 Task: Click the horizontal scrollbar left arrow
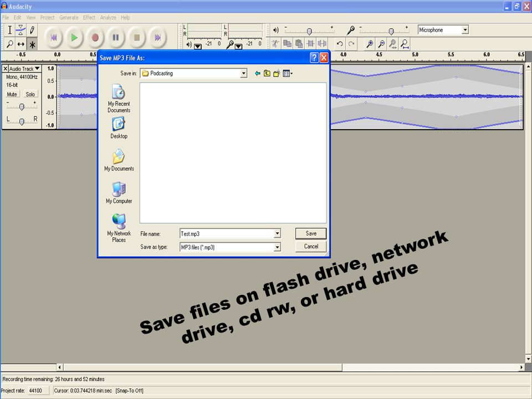point(59,367)
